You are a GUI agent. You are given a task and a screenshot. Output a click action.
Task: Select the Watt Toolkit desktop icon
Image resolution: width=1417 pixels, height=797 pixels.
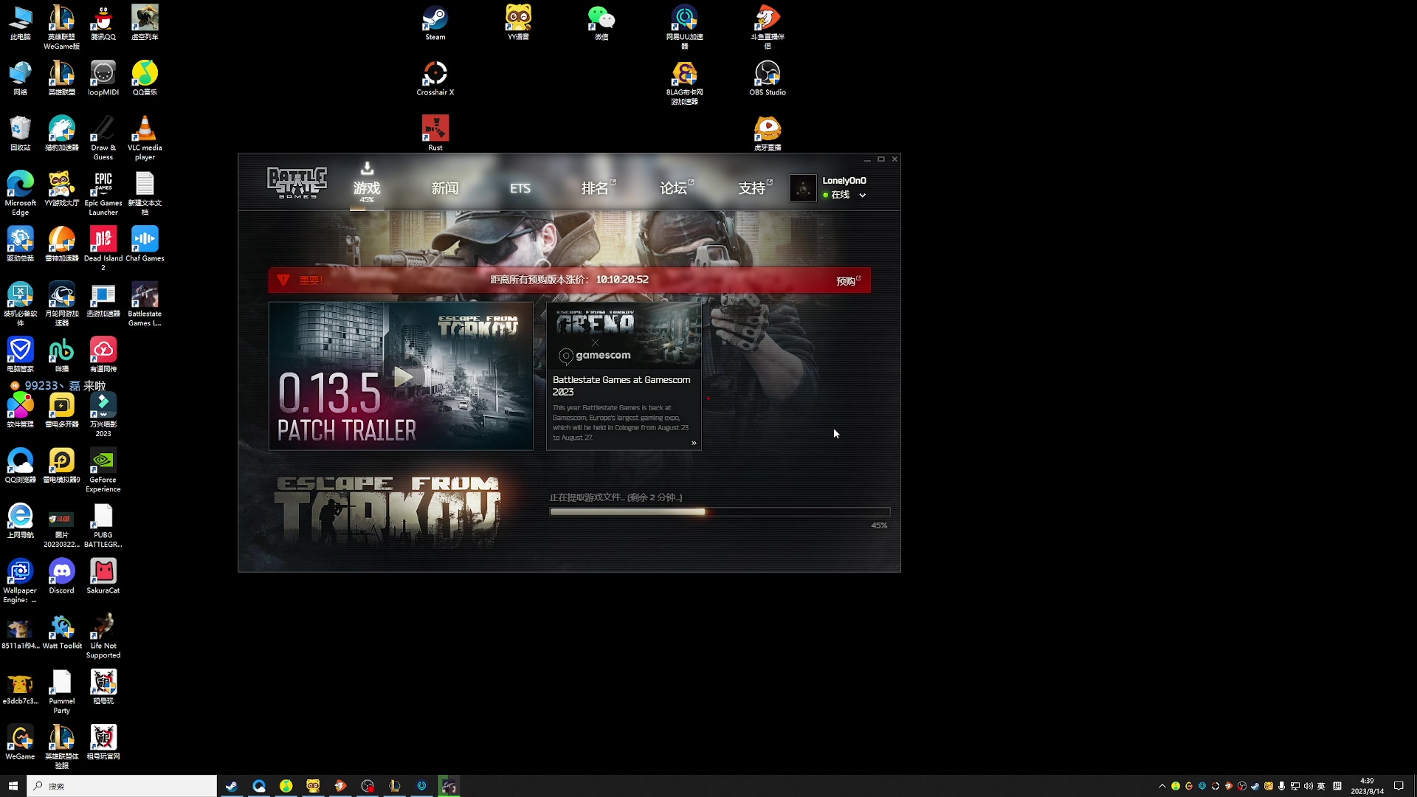62,632
